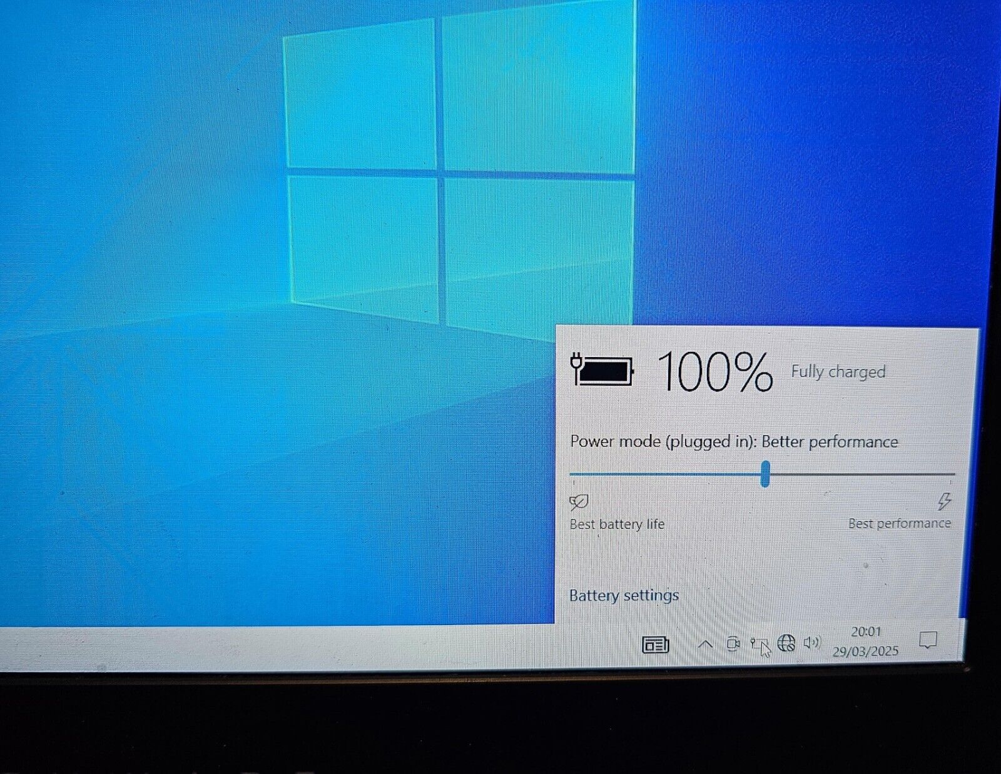1001x774 pixels.
Task: Click the 'Power mode (plugged in)' heading text
Action: (x=663, y=441)
